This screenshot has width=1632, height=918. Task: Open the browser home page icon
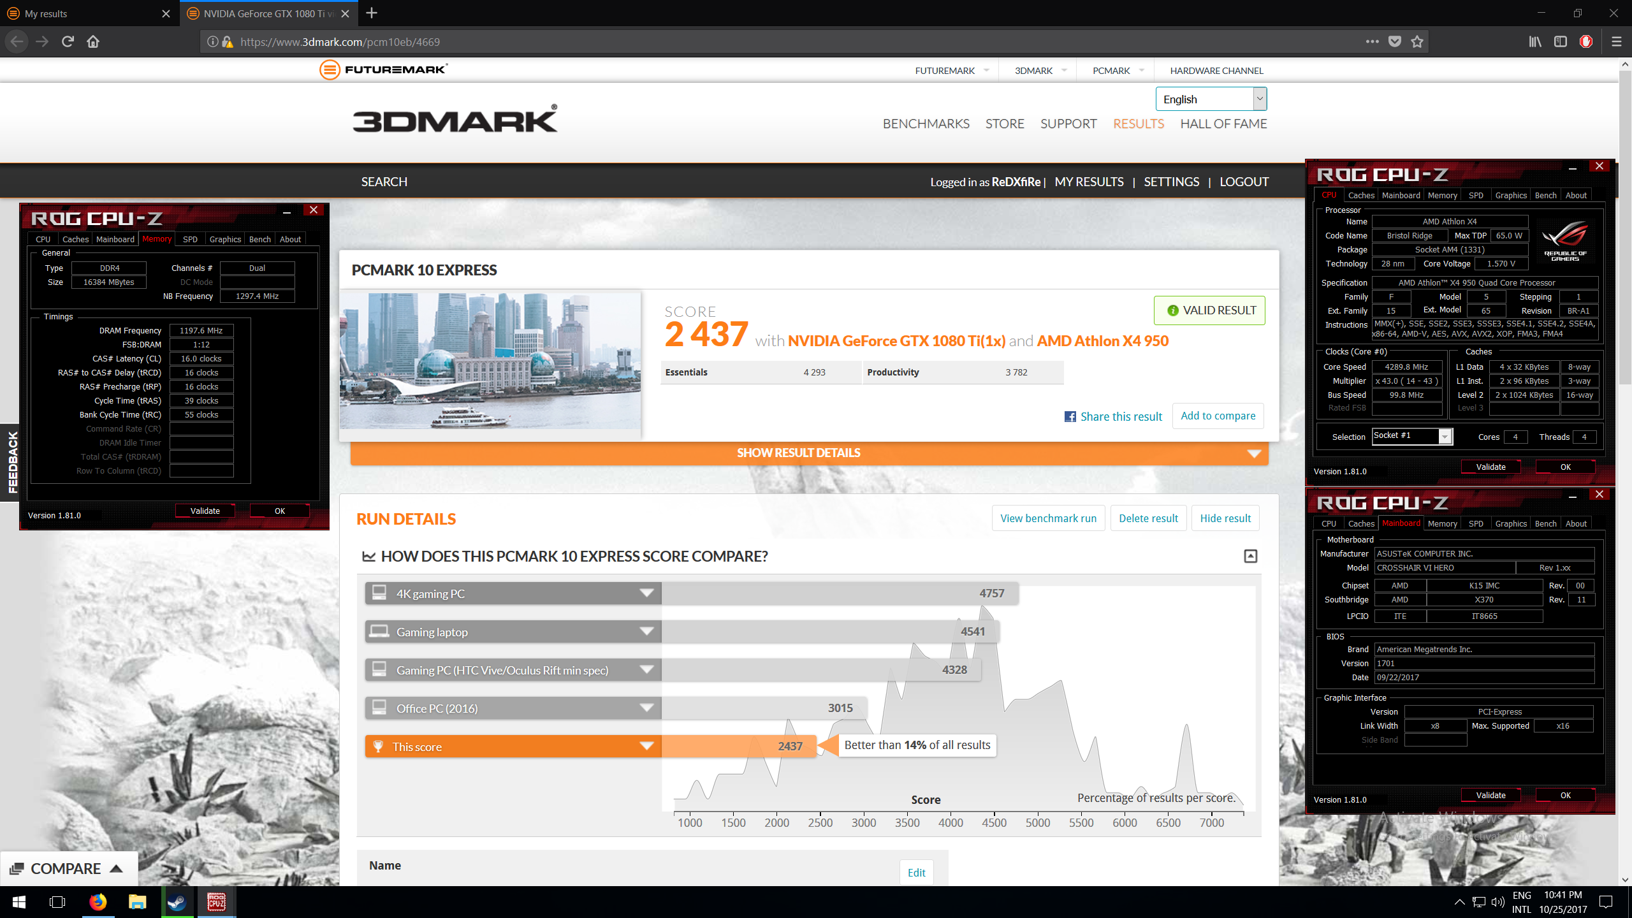[93, 41]
